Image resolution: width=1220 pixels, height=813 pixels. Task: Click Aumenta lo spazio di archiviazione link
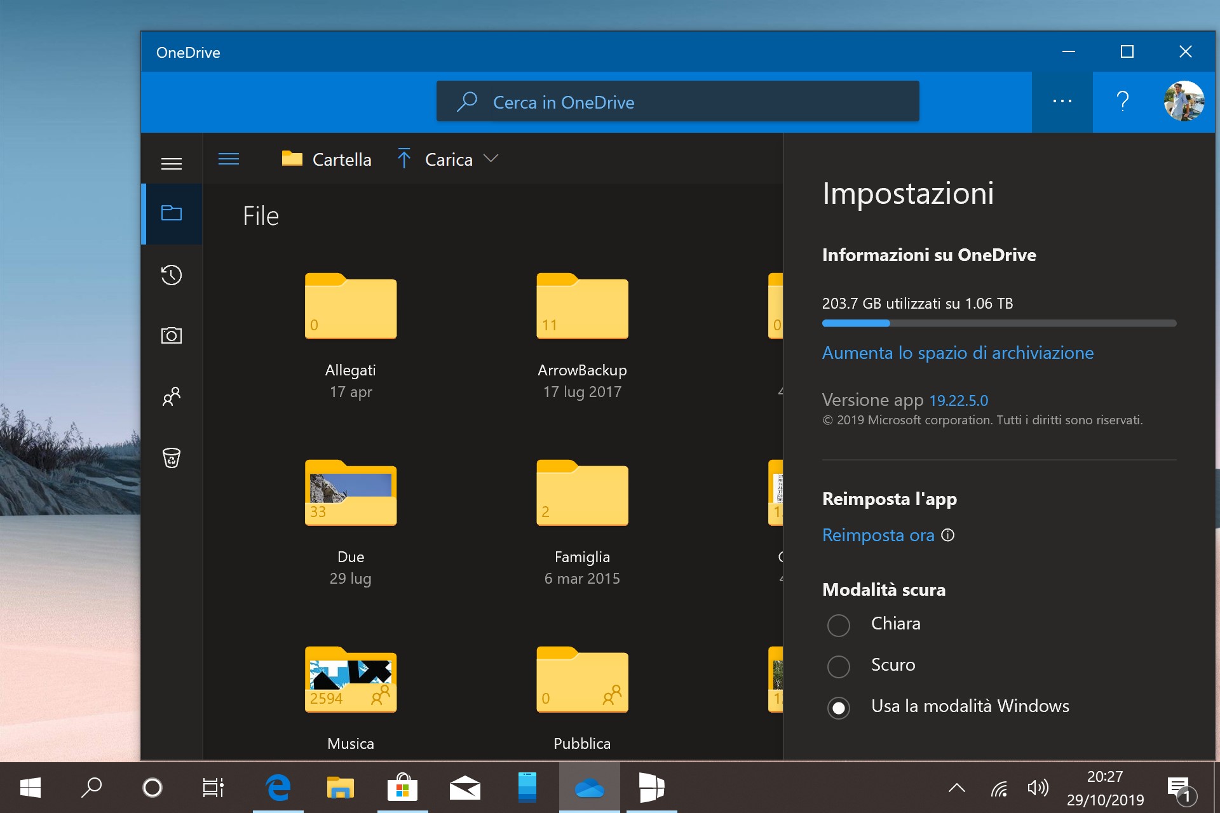tap(958, 353)
